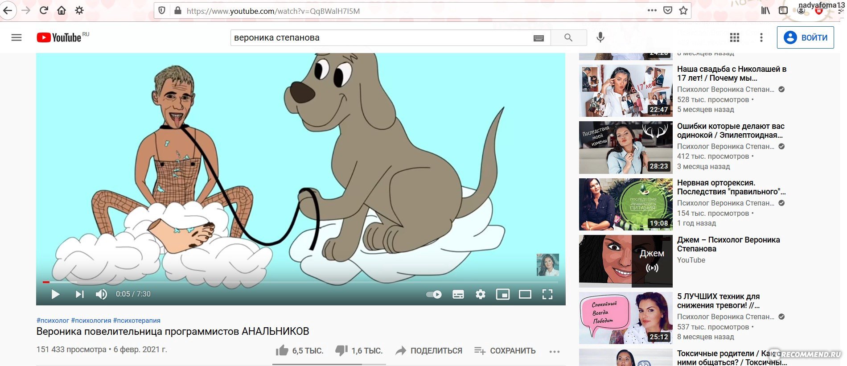This screenshot has height=366, width=847.
Task: Open Ошибки которые делают вас одинокой title
Action: (x=731, y=131)
